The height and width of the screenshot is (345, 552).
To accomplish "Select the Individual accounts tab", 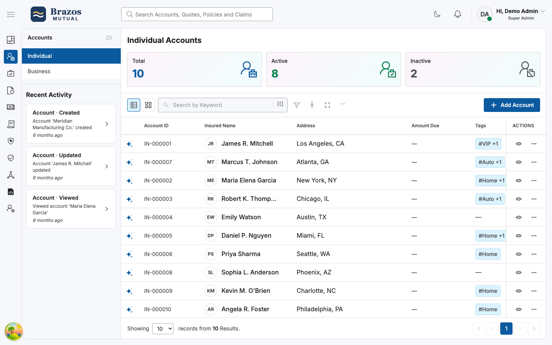I will [71, 56].
